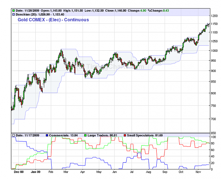The image size is (221, 179).
Task: Click the 1150 price axis label
Action: tap(214, 24)
